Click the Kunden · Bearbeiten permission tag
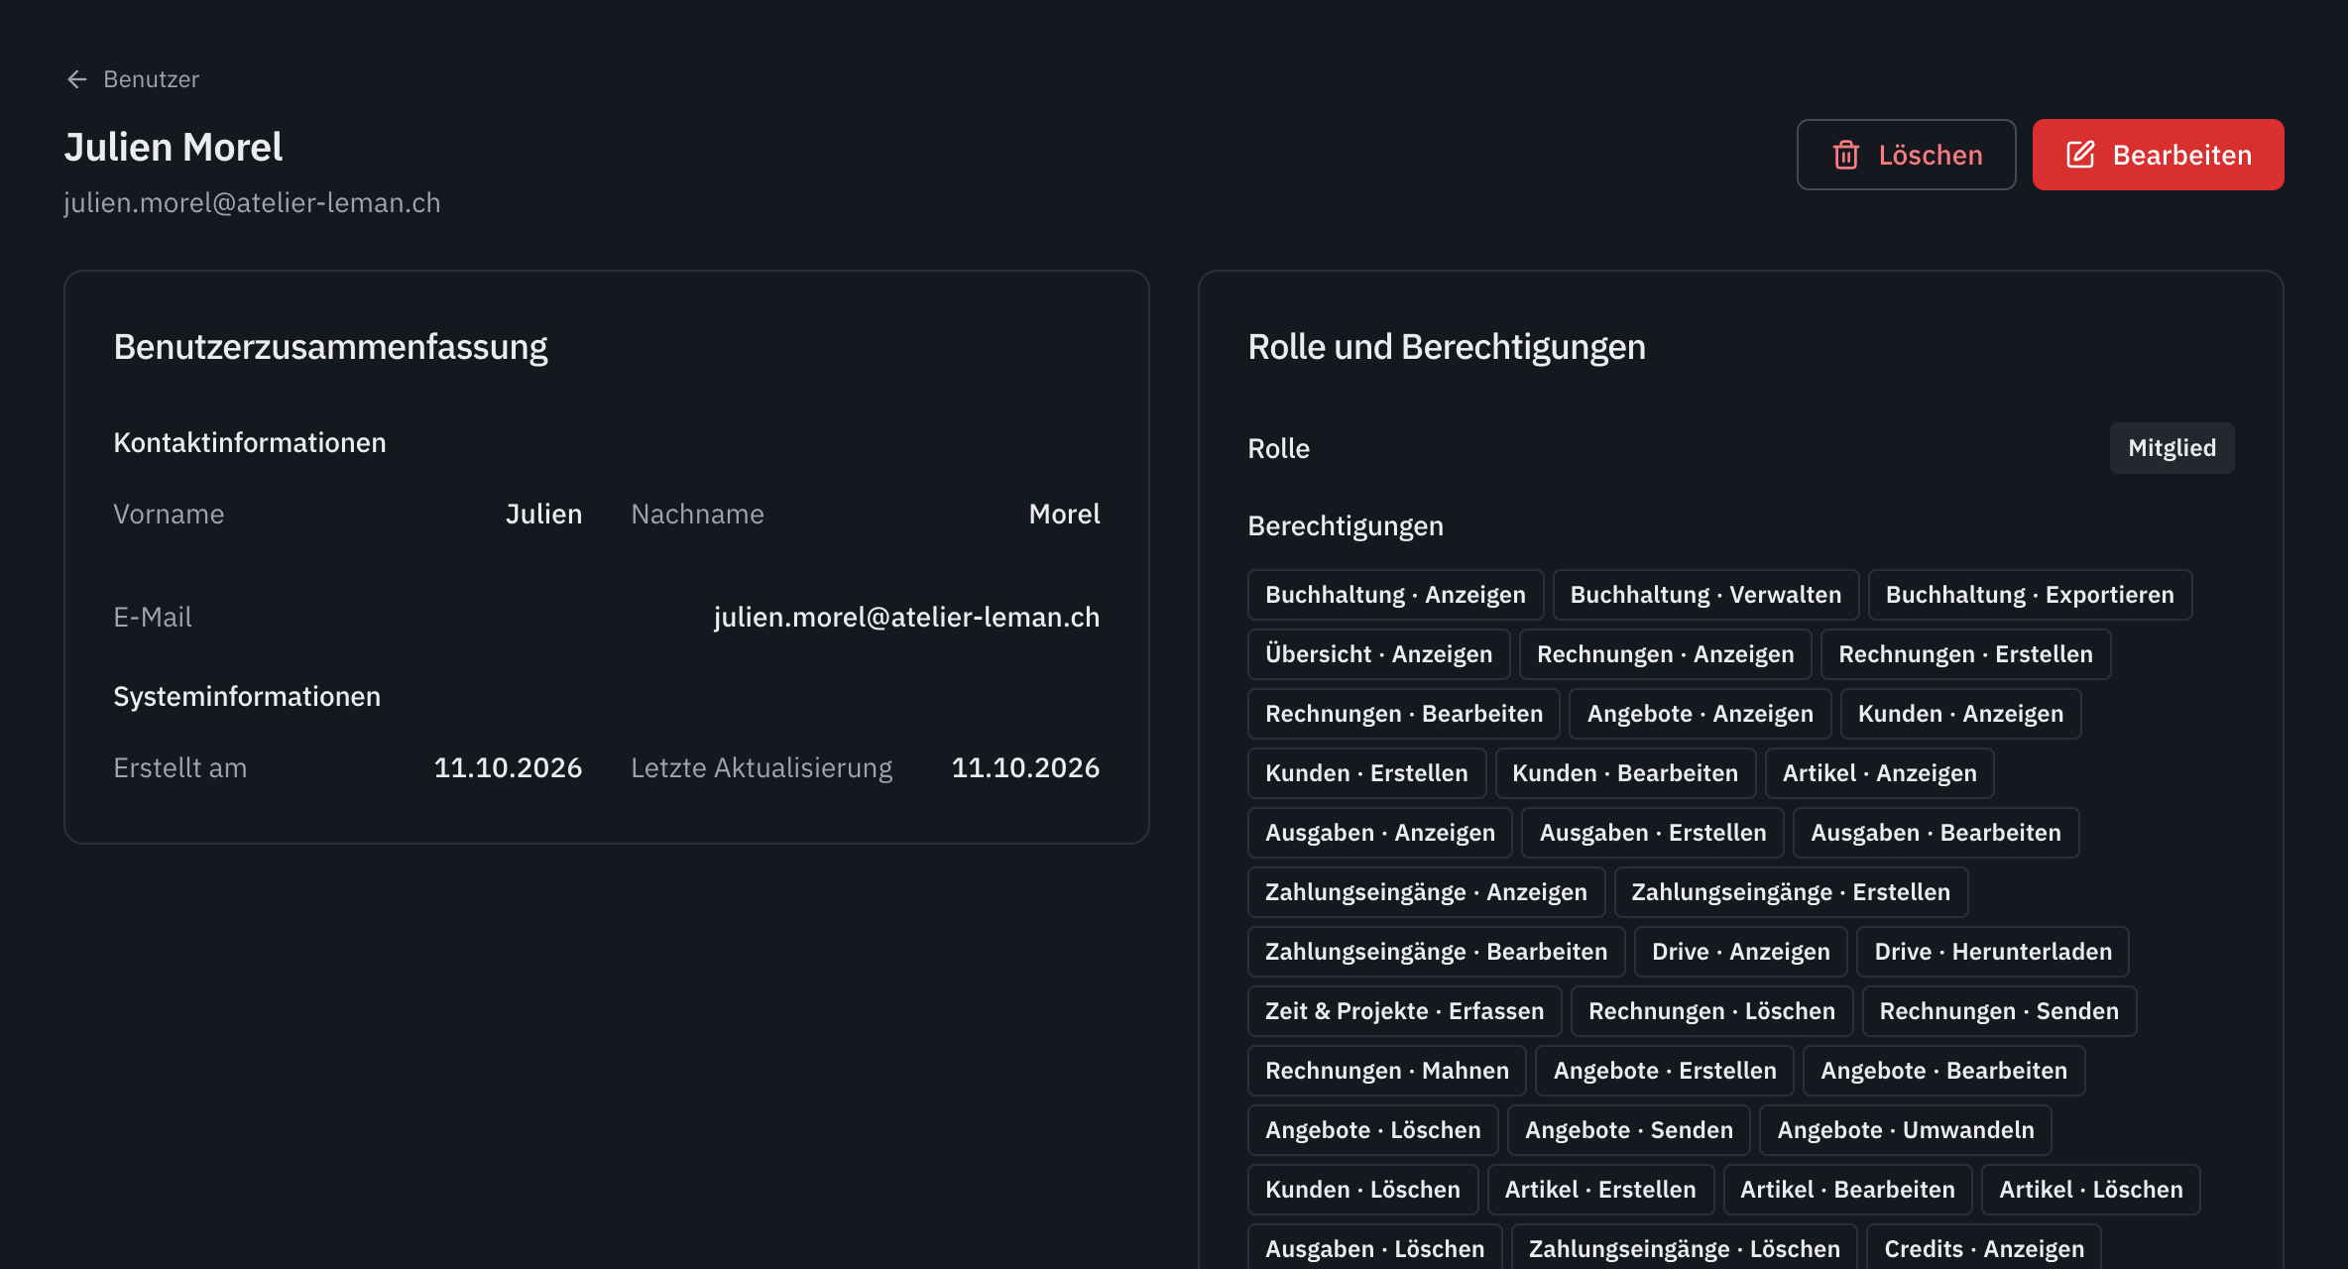Viewport: 2348px width, 1269px height. coord(1625,773)
